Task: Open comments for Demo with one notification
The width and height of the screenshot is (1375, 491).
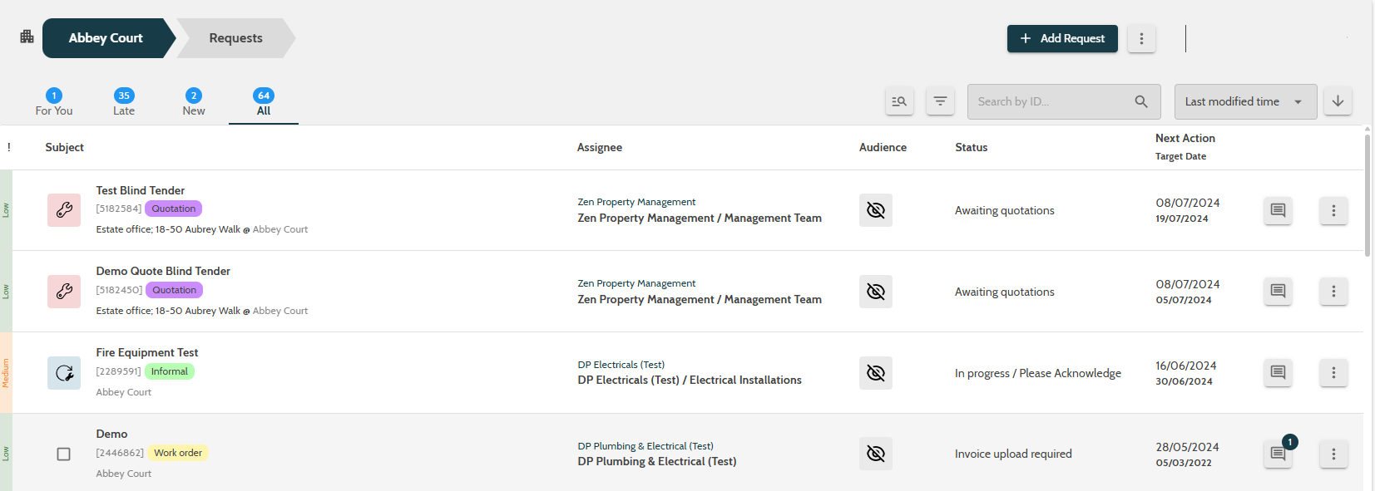Action: pos(1278,454)
